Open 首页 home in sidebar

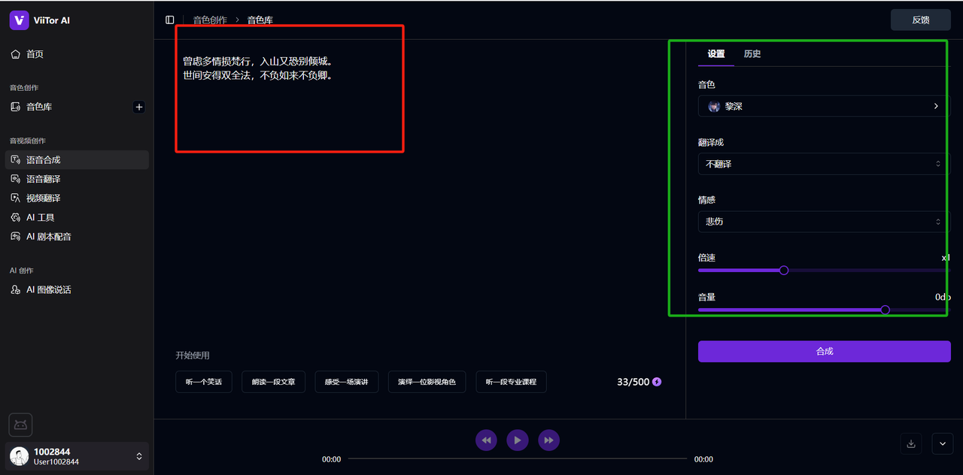click(35, 54)
